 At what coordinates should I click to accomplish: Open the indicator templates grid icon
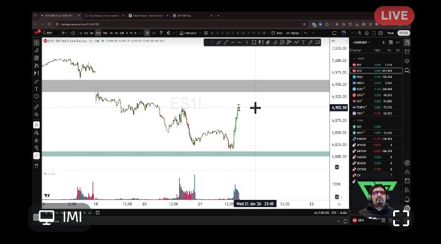click(x=206, y=33)
